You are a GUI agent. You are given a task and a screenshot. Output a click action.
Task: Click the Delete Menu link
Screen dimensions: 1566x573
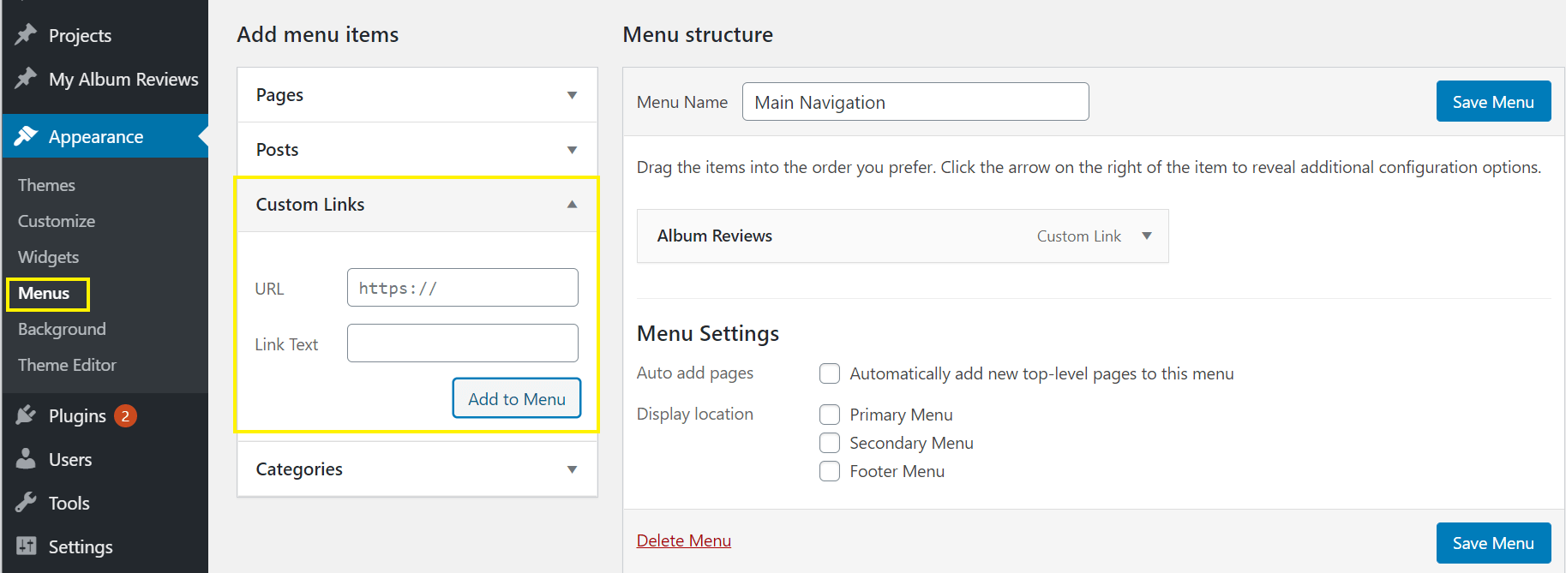683,540
